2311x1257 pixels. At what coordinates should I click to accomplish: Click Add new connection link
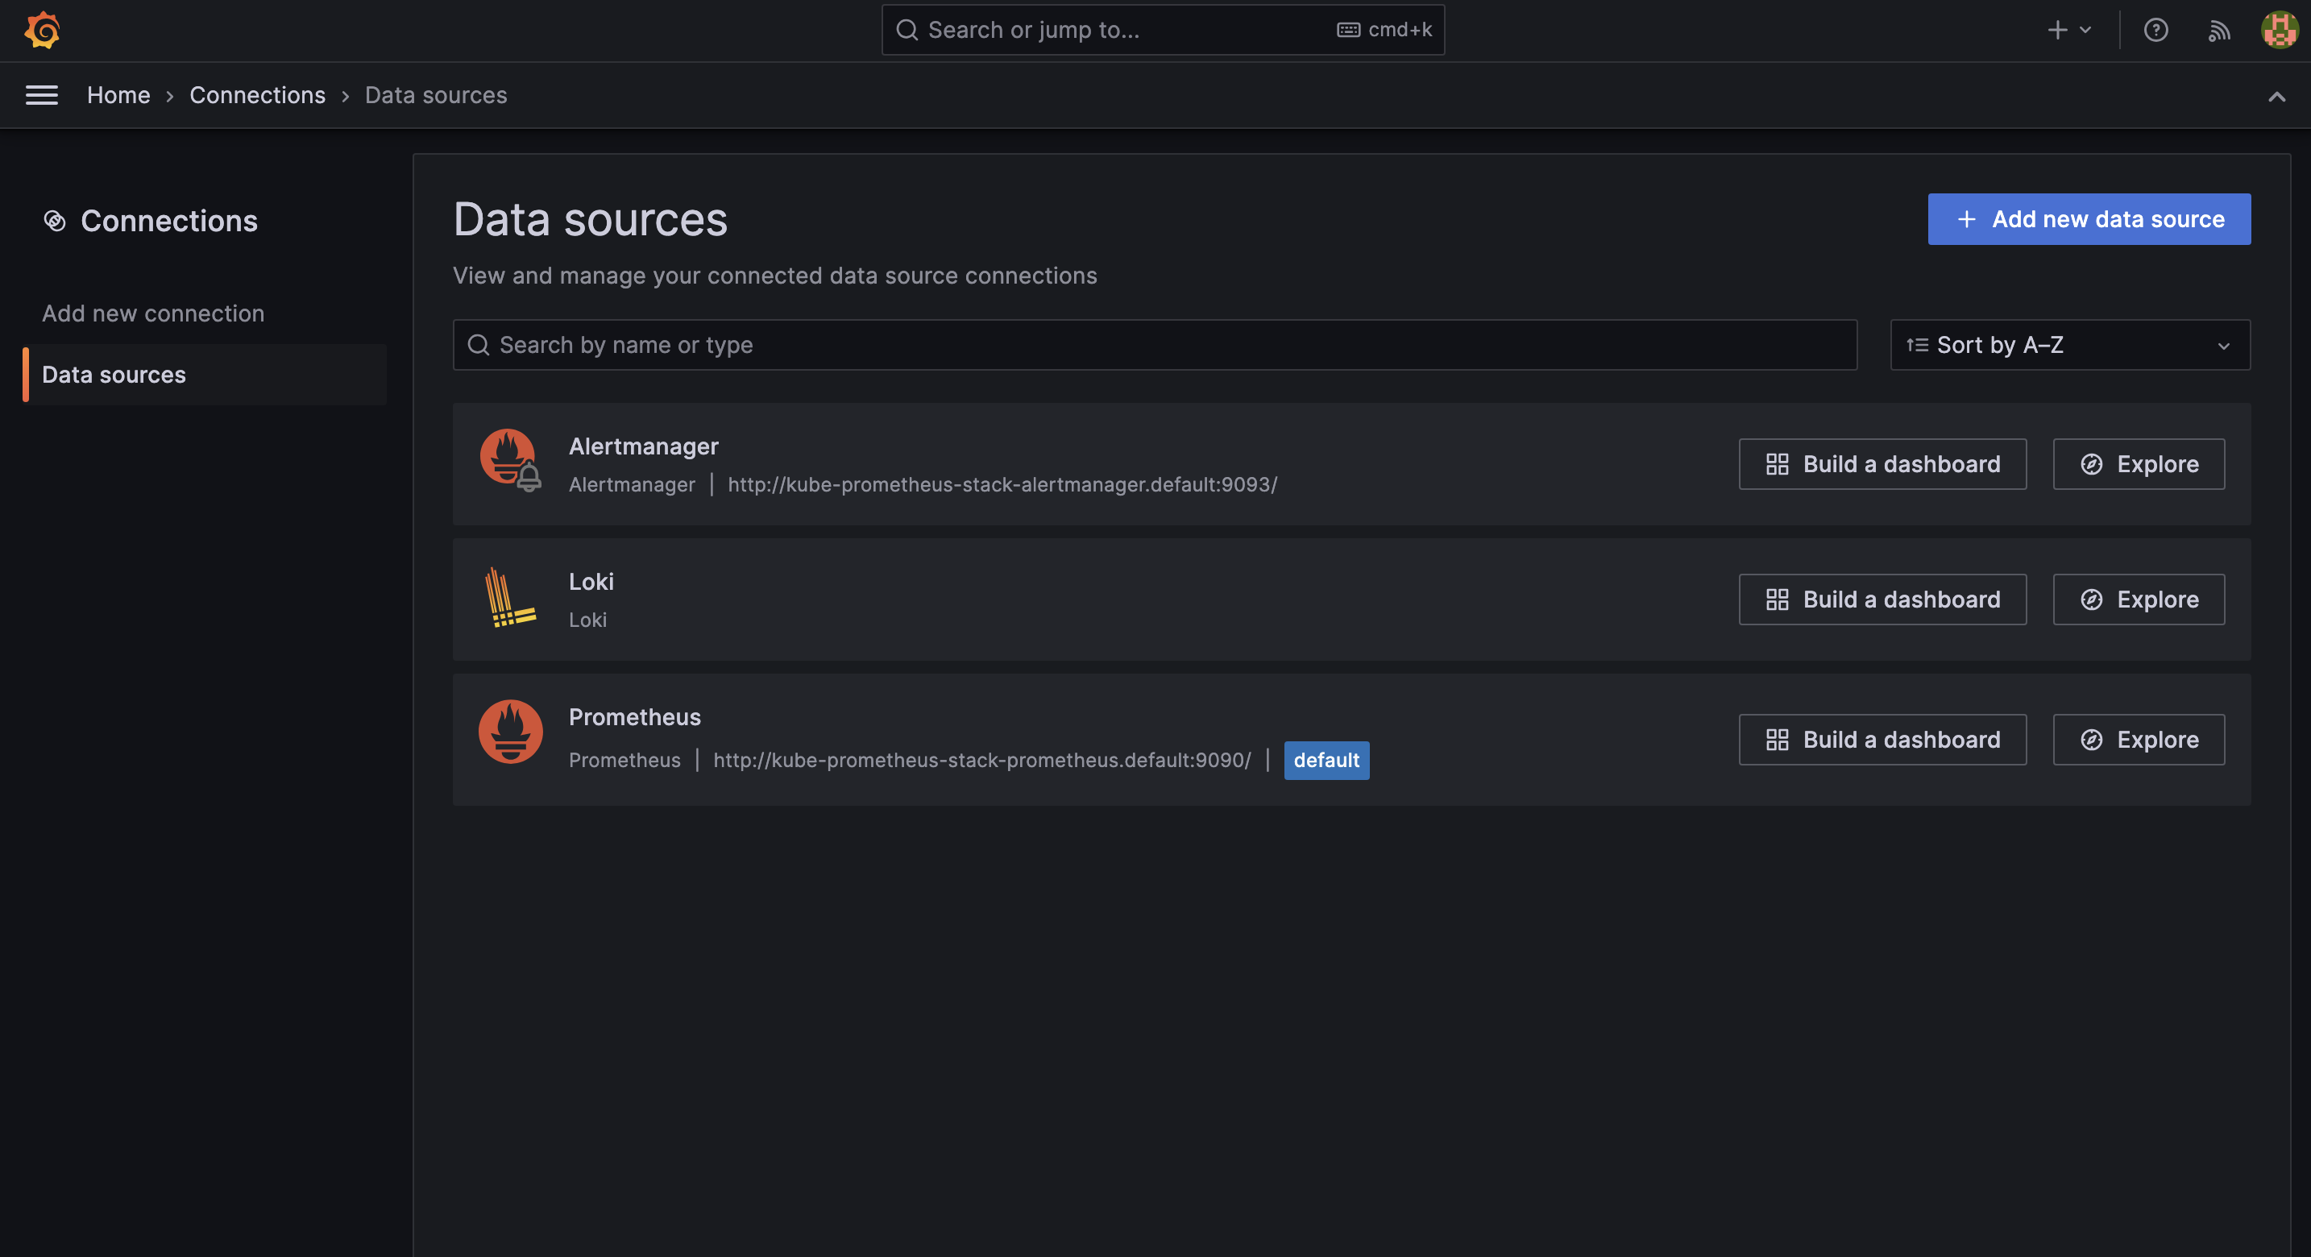[x=153, y=313]
